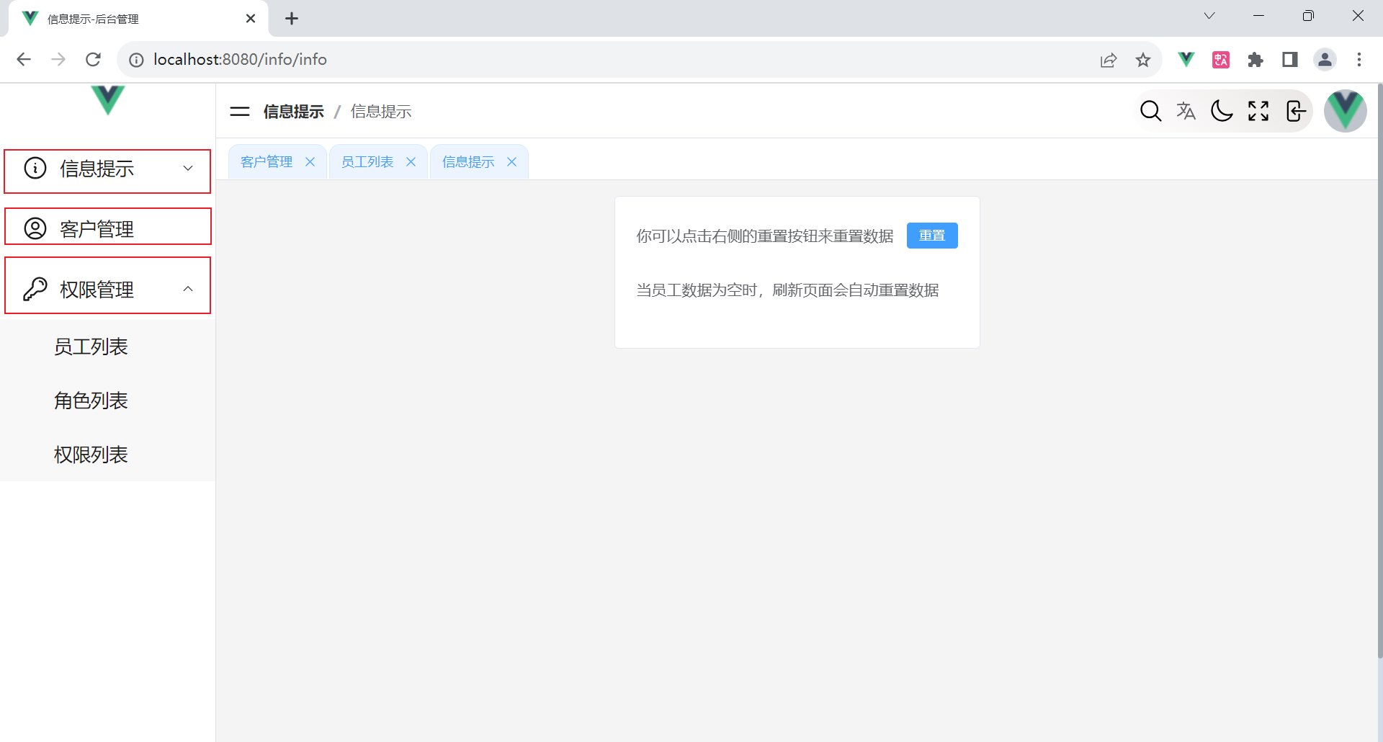This screenshot has height=742, width=1383.
Task: Open the search magnifier icon
Action: point(1150,111)
